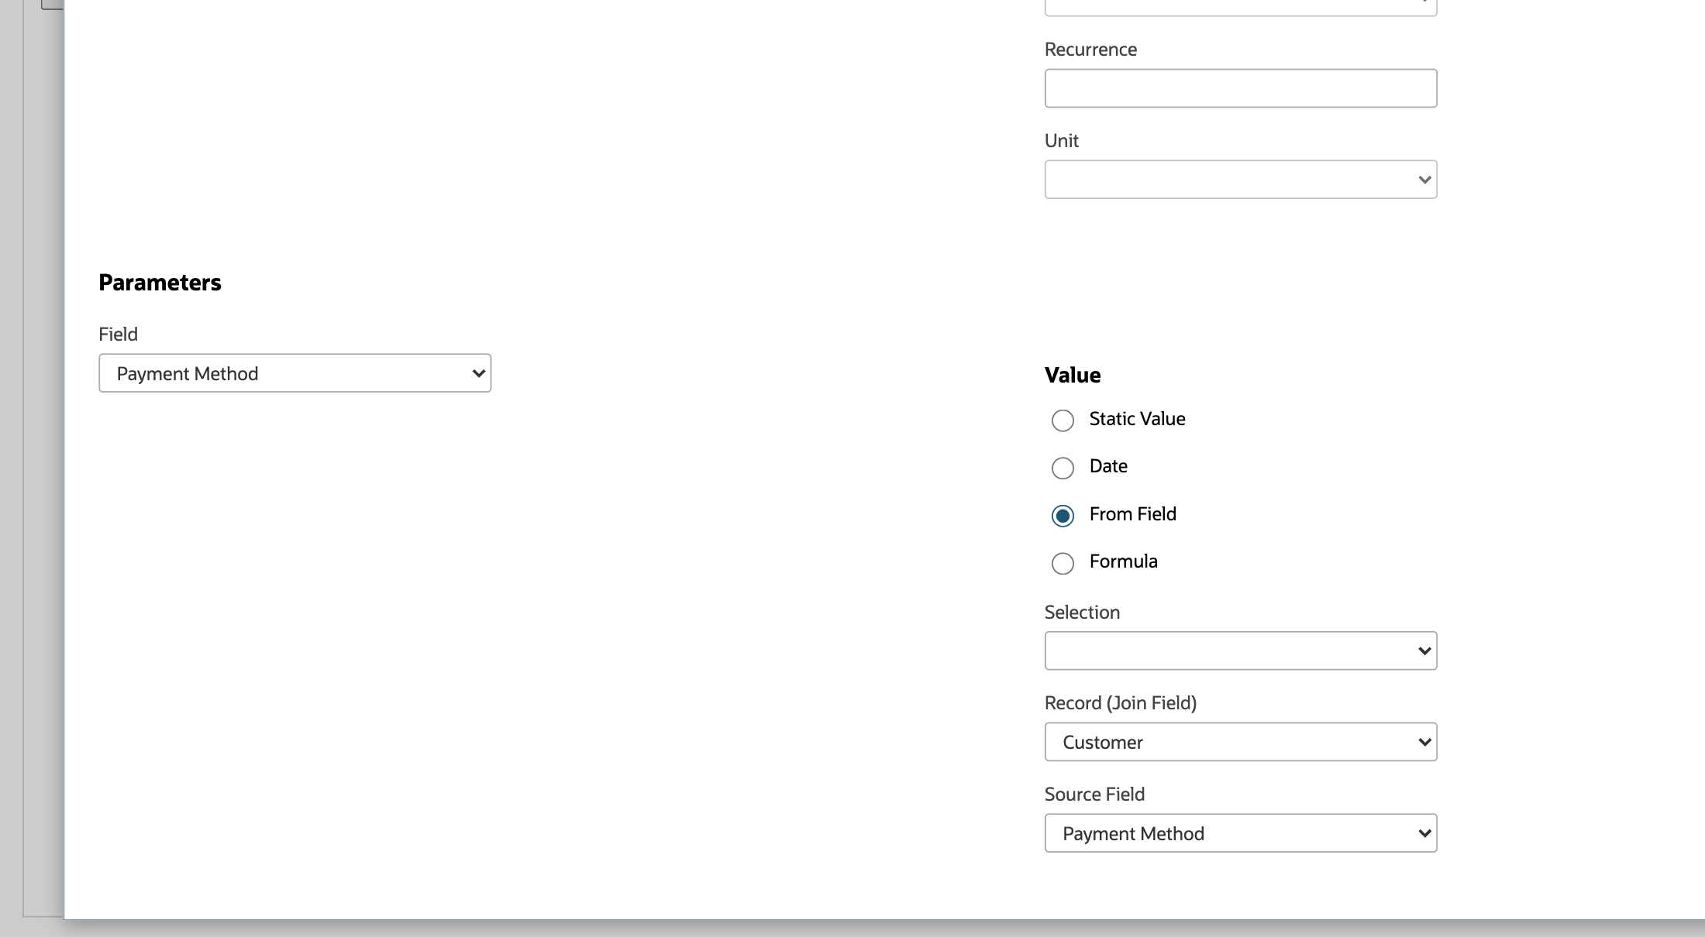Select the Static Value radio option
Screen dimensions: 1705x937
pyautogui.click(x=1063, y=420)
